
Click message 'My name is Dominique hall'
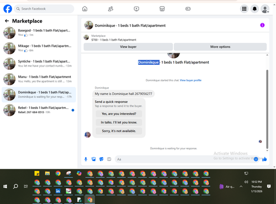pyautogui.click(x=124, y=93)
